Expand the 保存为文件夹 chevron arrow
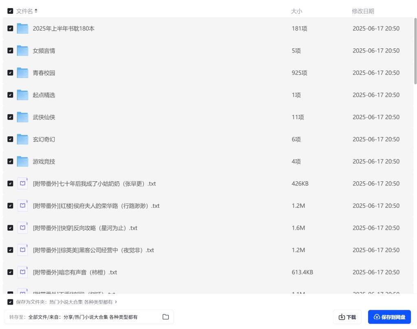This screenshot has width=417, height=329. (x=116, y=302)
